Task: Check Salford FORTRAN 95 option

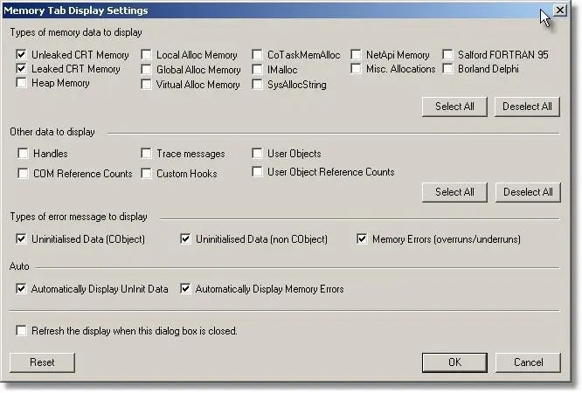Action: pos(447,54)
